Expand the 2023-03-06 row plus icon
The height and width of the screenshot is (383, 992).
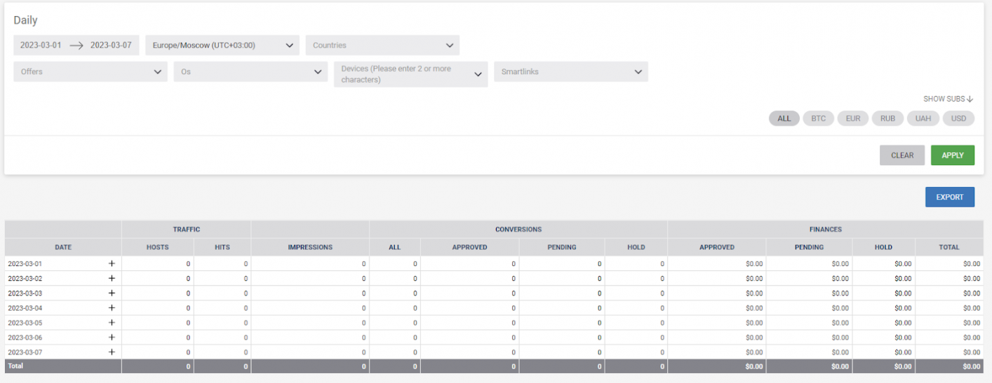tap(111, 337)
